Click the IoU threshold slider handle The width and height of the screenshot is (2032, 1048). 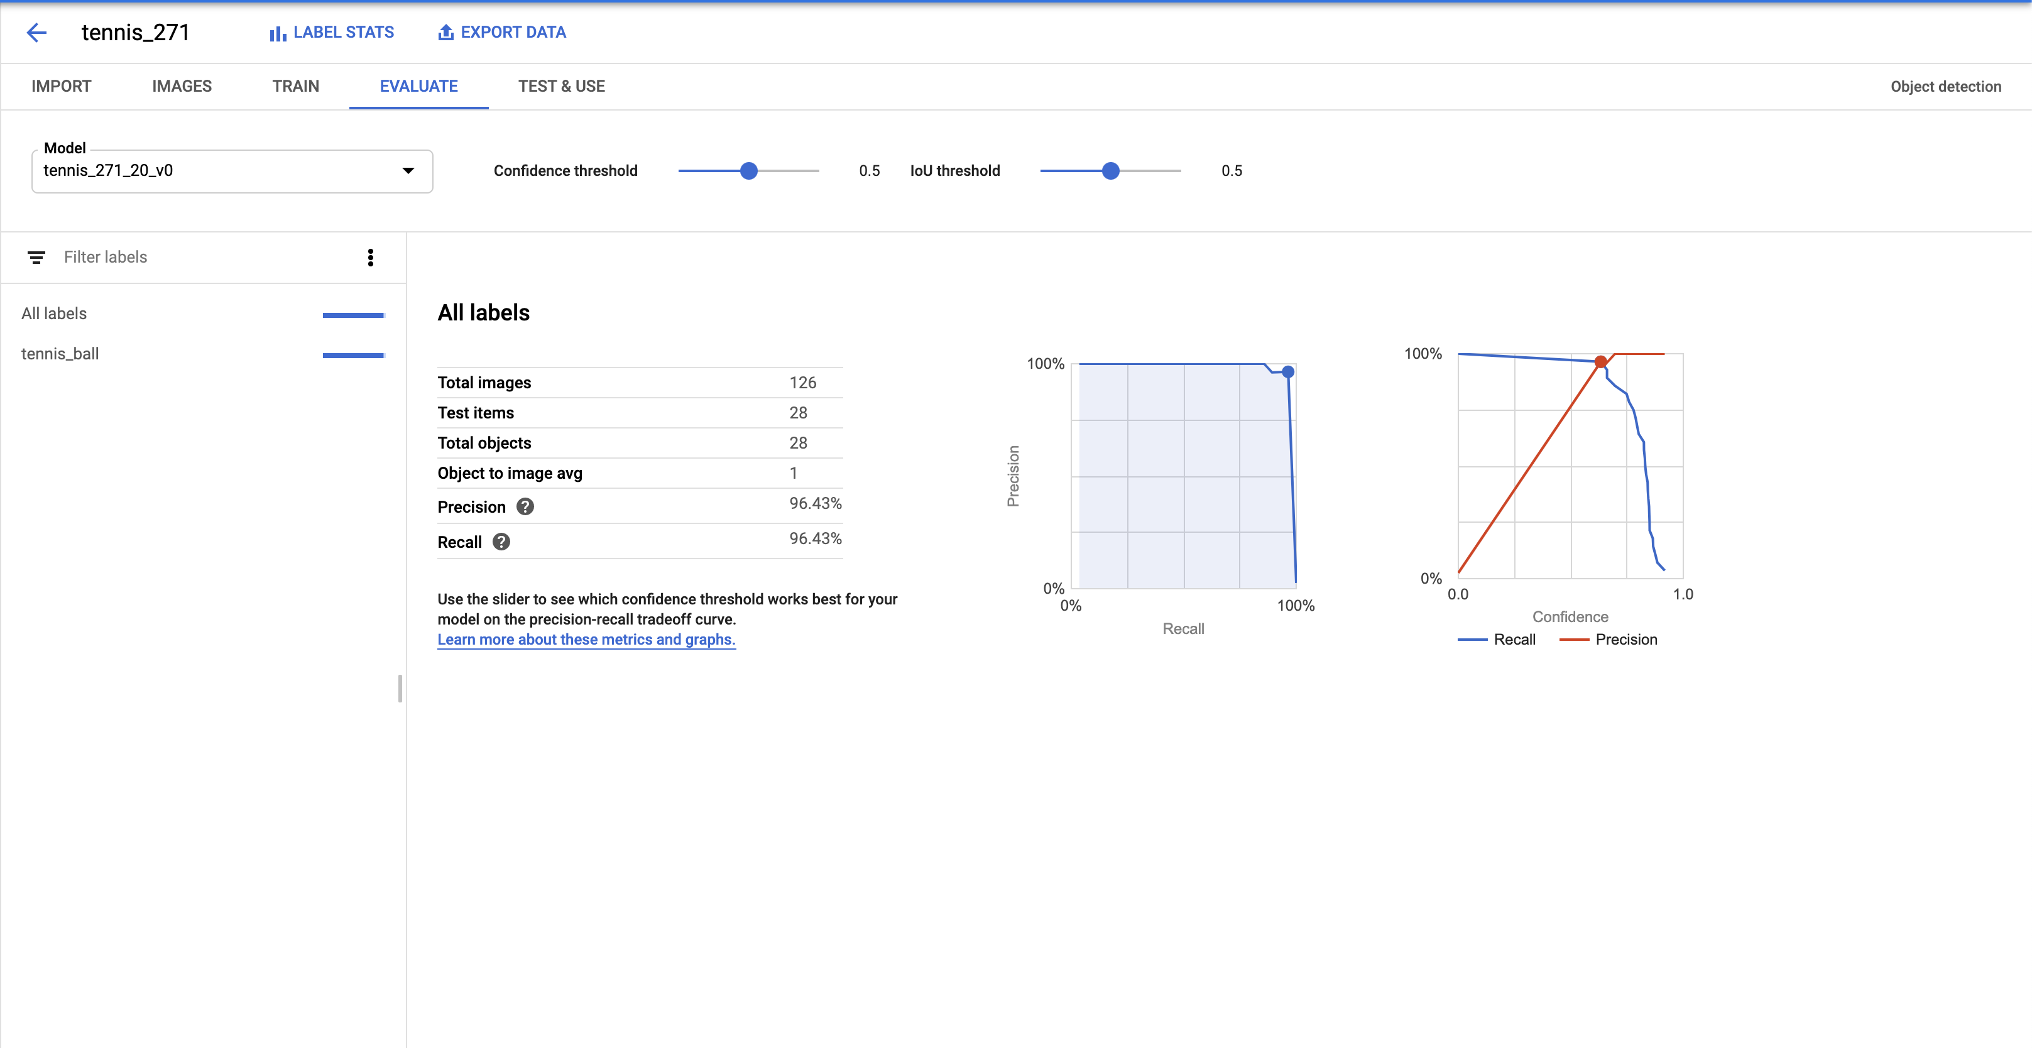(1110, 170)
